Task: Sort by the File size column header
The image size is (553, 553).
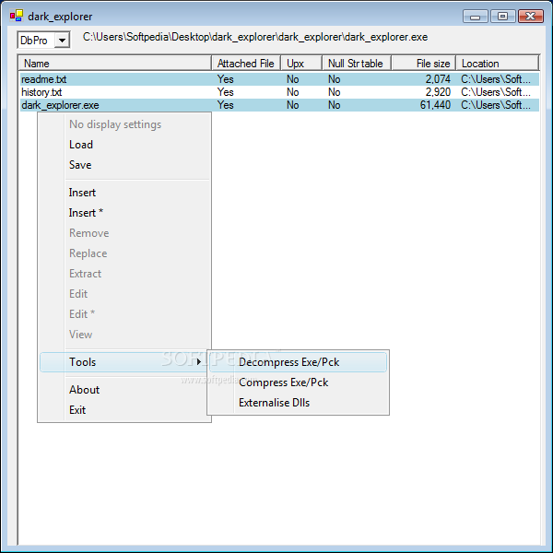Action: click(424, 64)
